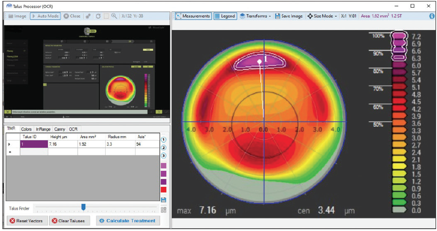This screenshot has height=231, width=437.
Task: Open the Image menu in the left toolbar
Action: click(17, 16)
